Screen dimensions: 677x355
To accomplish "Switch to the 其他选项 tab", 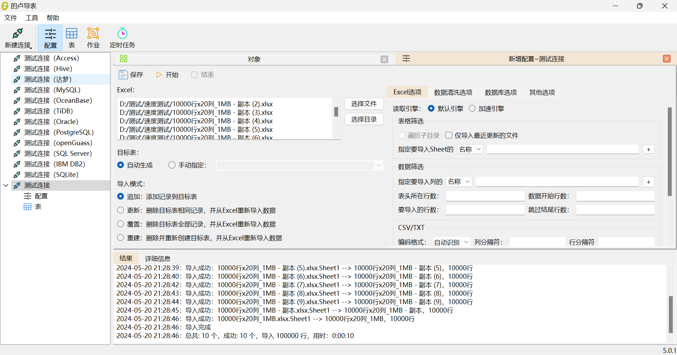I will [542, 92].
